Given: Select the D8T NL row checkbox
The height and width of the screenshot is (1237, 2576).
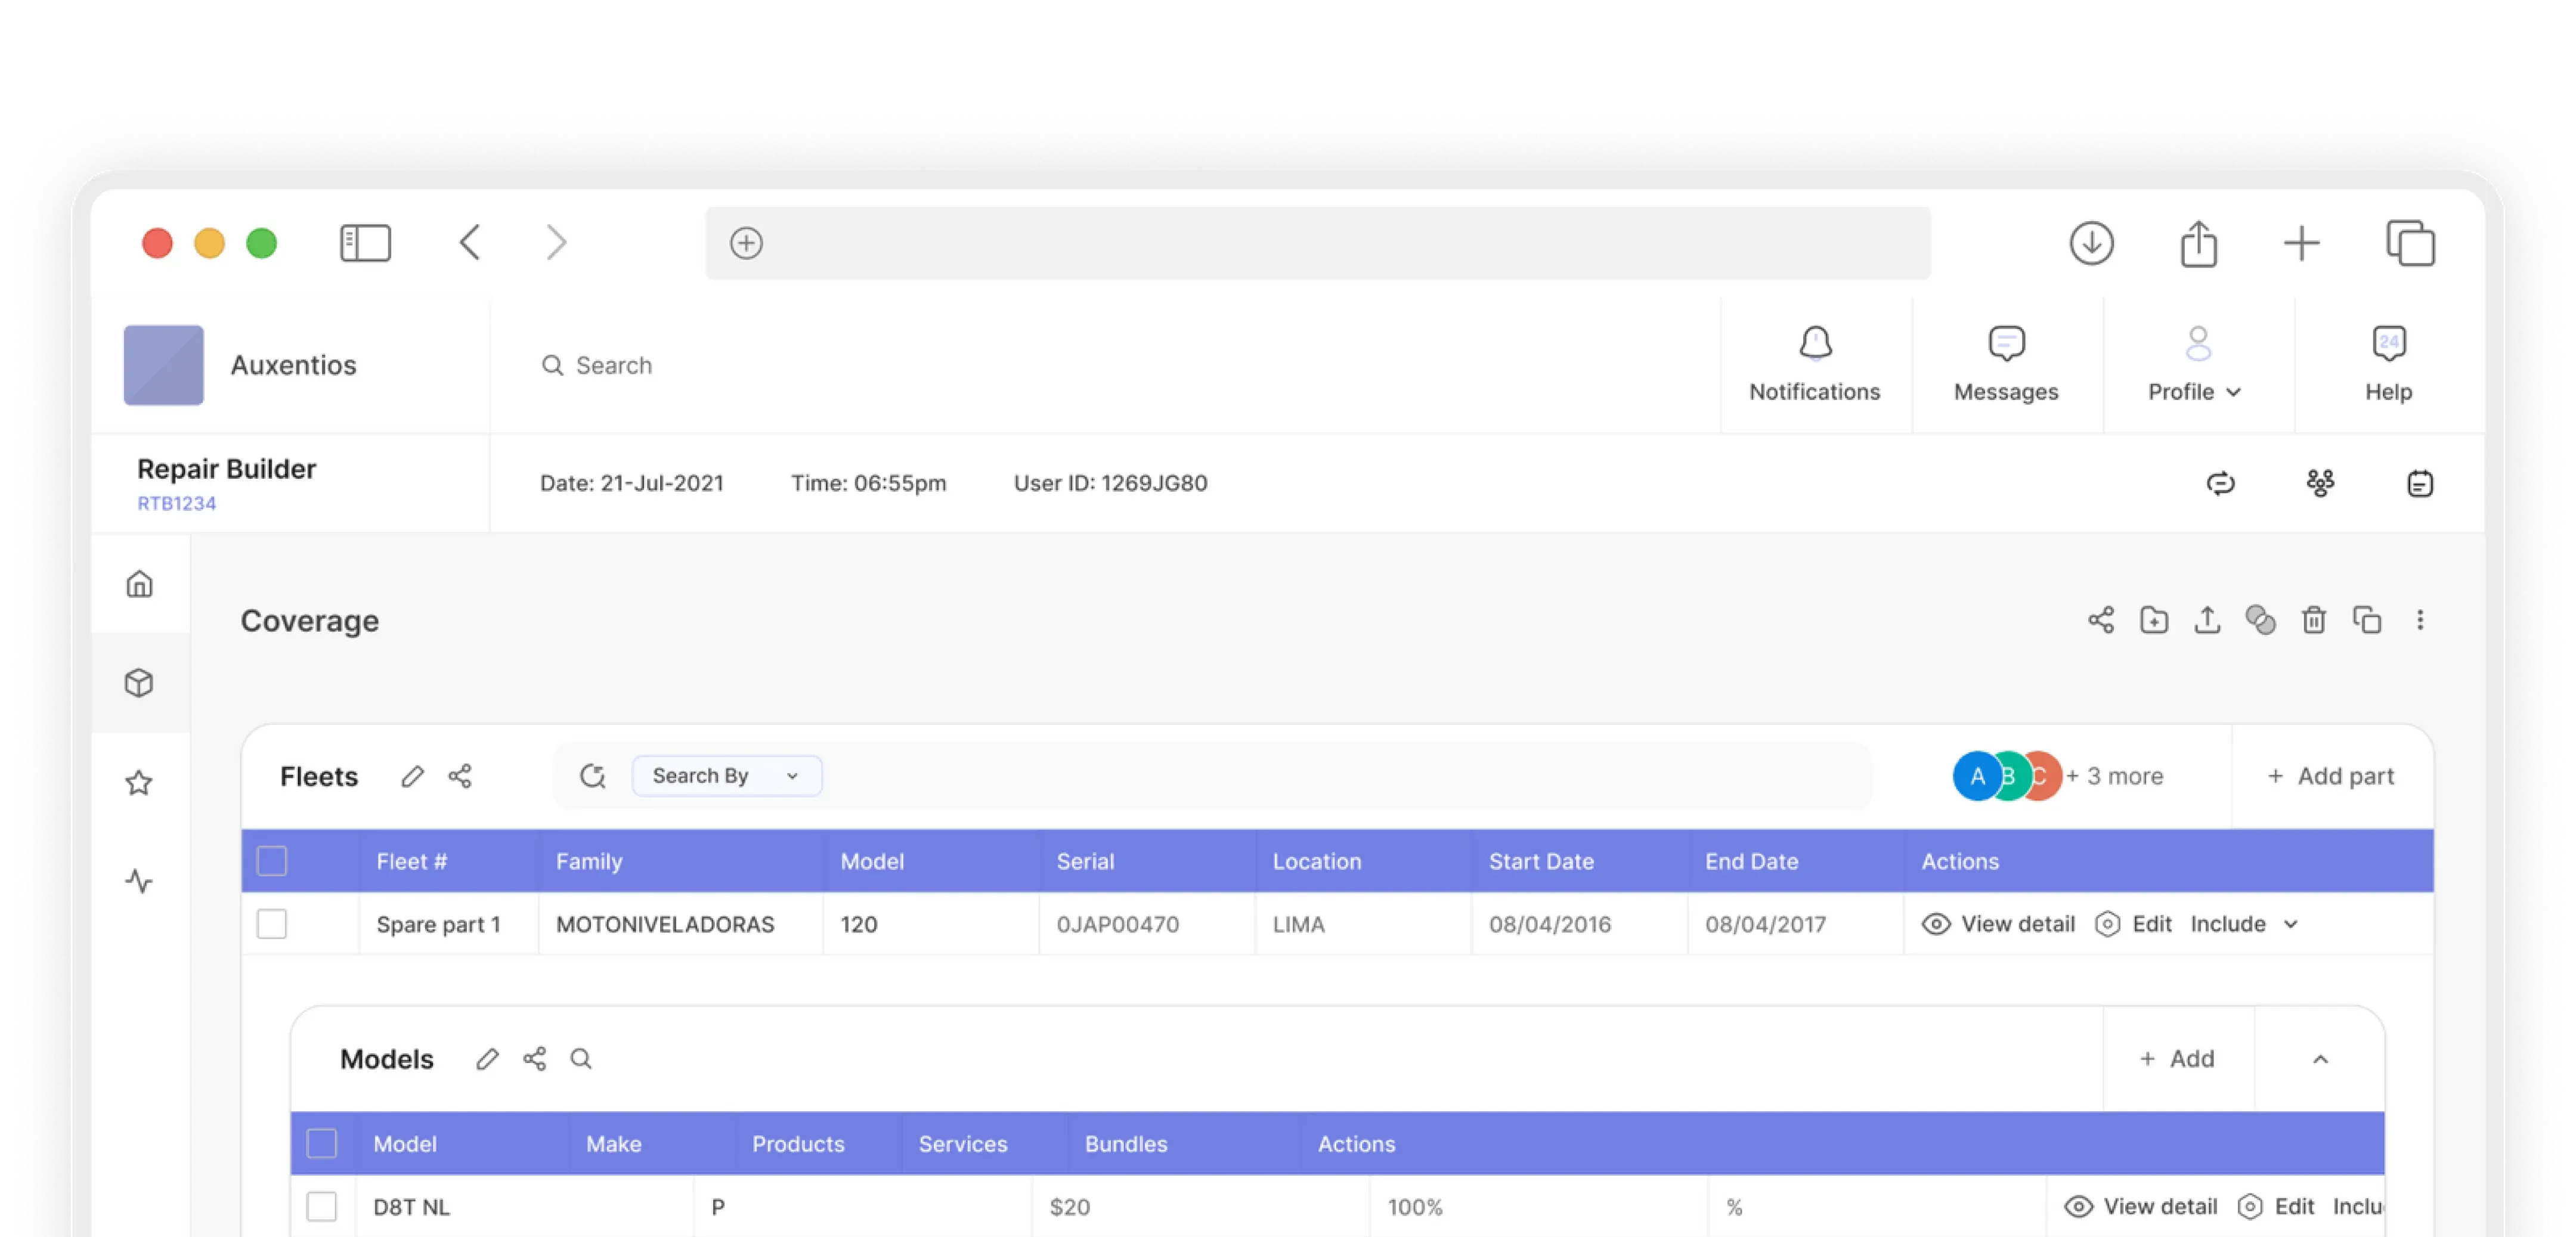Looking at the screenshot, I should click(322, 1206).
